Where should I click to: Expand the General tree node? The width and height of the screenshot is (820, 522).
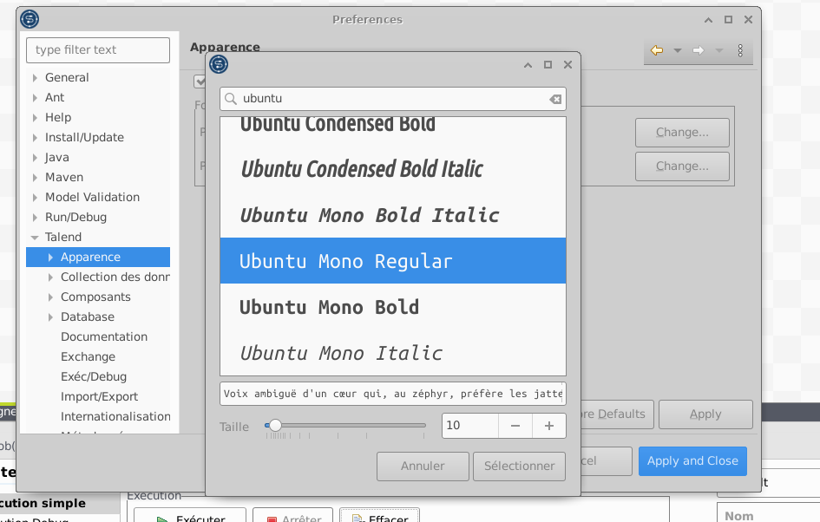pyautogui.click(x=35, y=78)
